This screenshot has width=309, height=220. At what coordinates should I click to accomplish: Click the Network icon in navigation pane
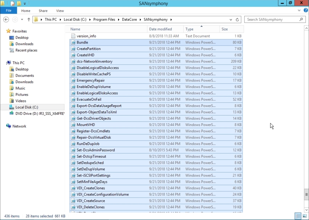click(x=8, y=126)
